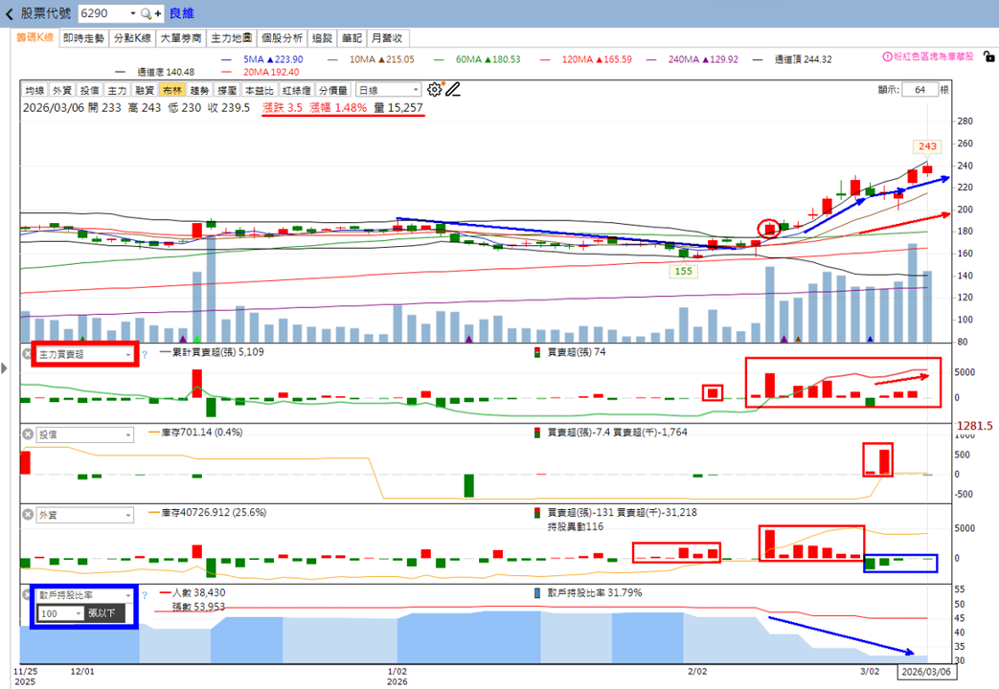This screenshot has height=689, width=999.
Task: Click help question mark beside 主力買賣超
Action: click(145, 355)
